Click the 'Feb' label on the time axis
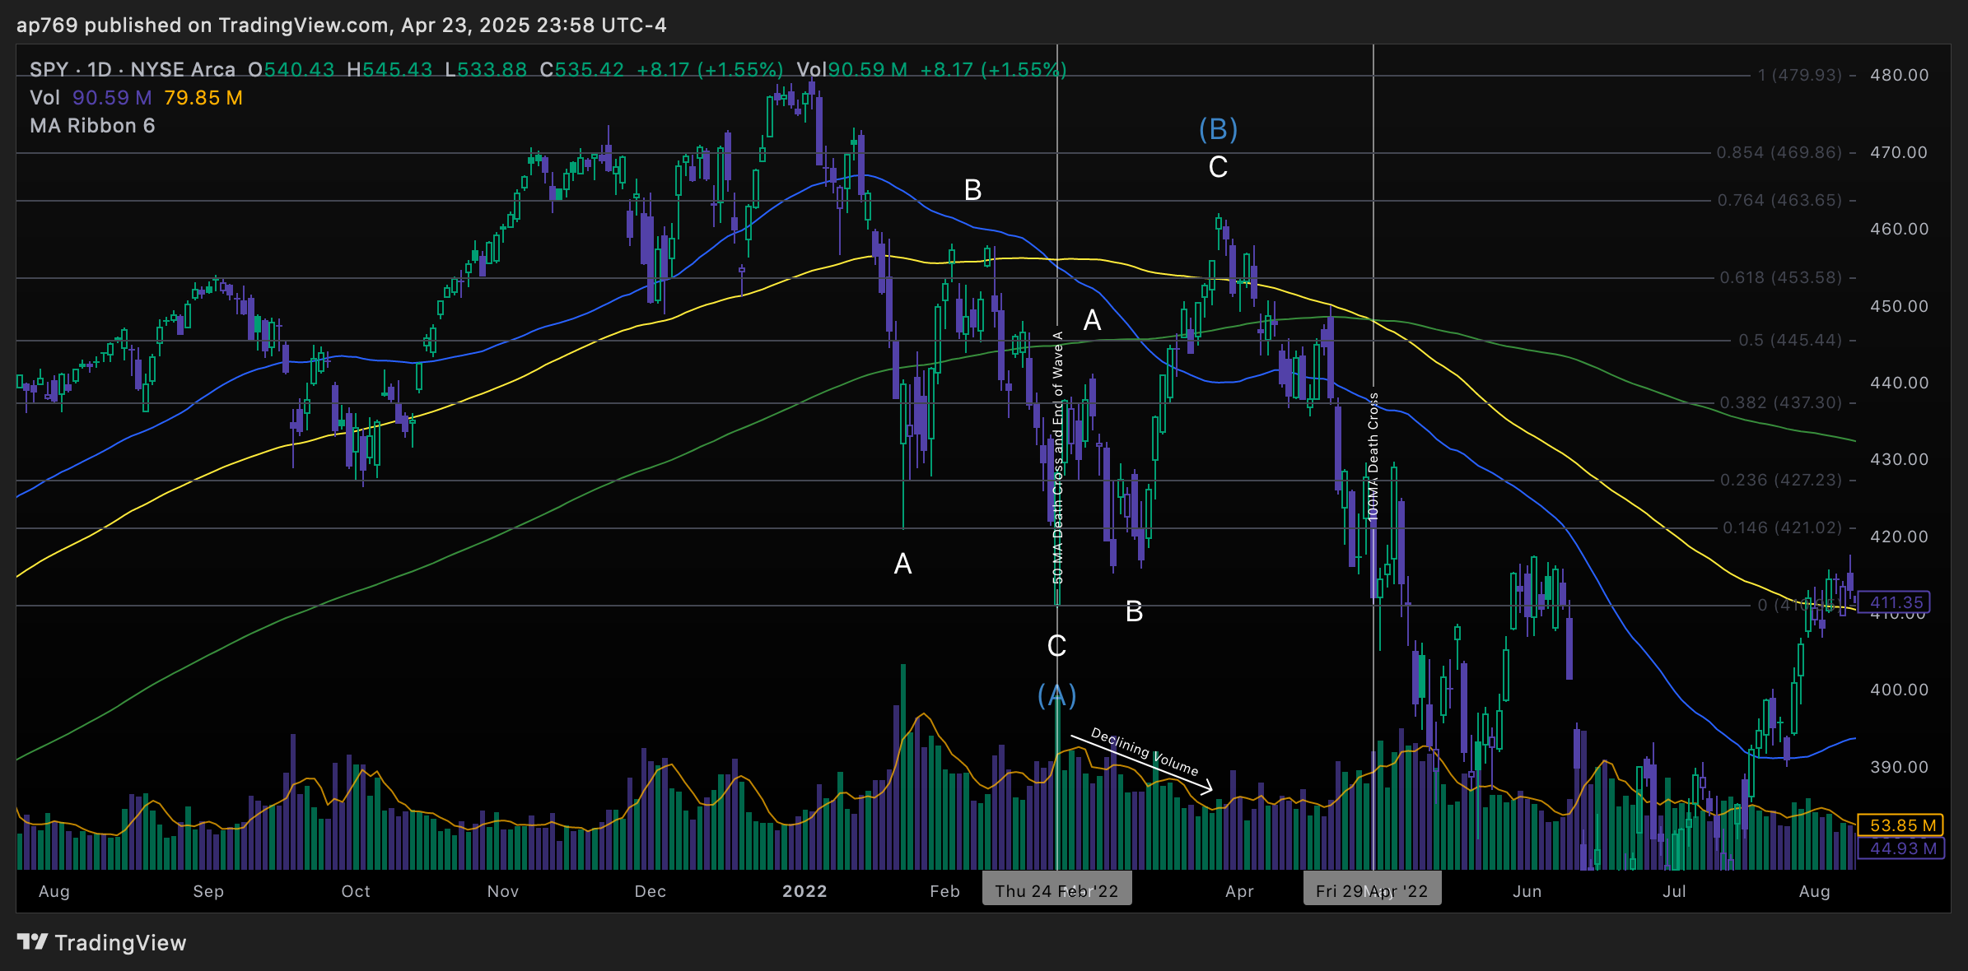This screenshot has height=971, width=1968. (x=945, y=891)
